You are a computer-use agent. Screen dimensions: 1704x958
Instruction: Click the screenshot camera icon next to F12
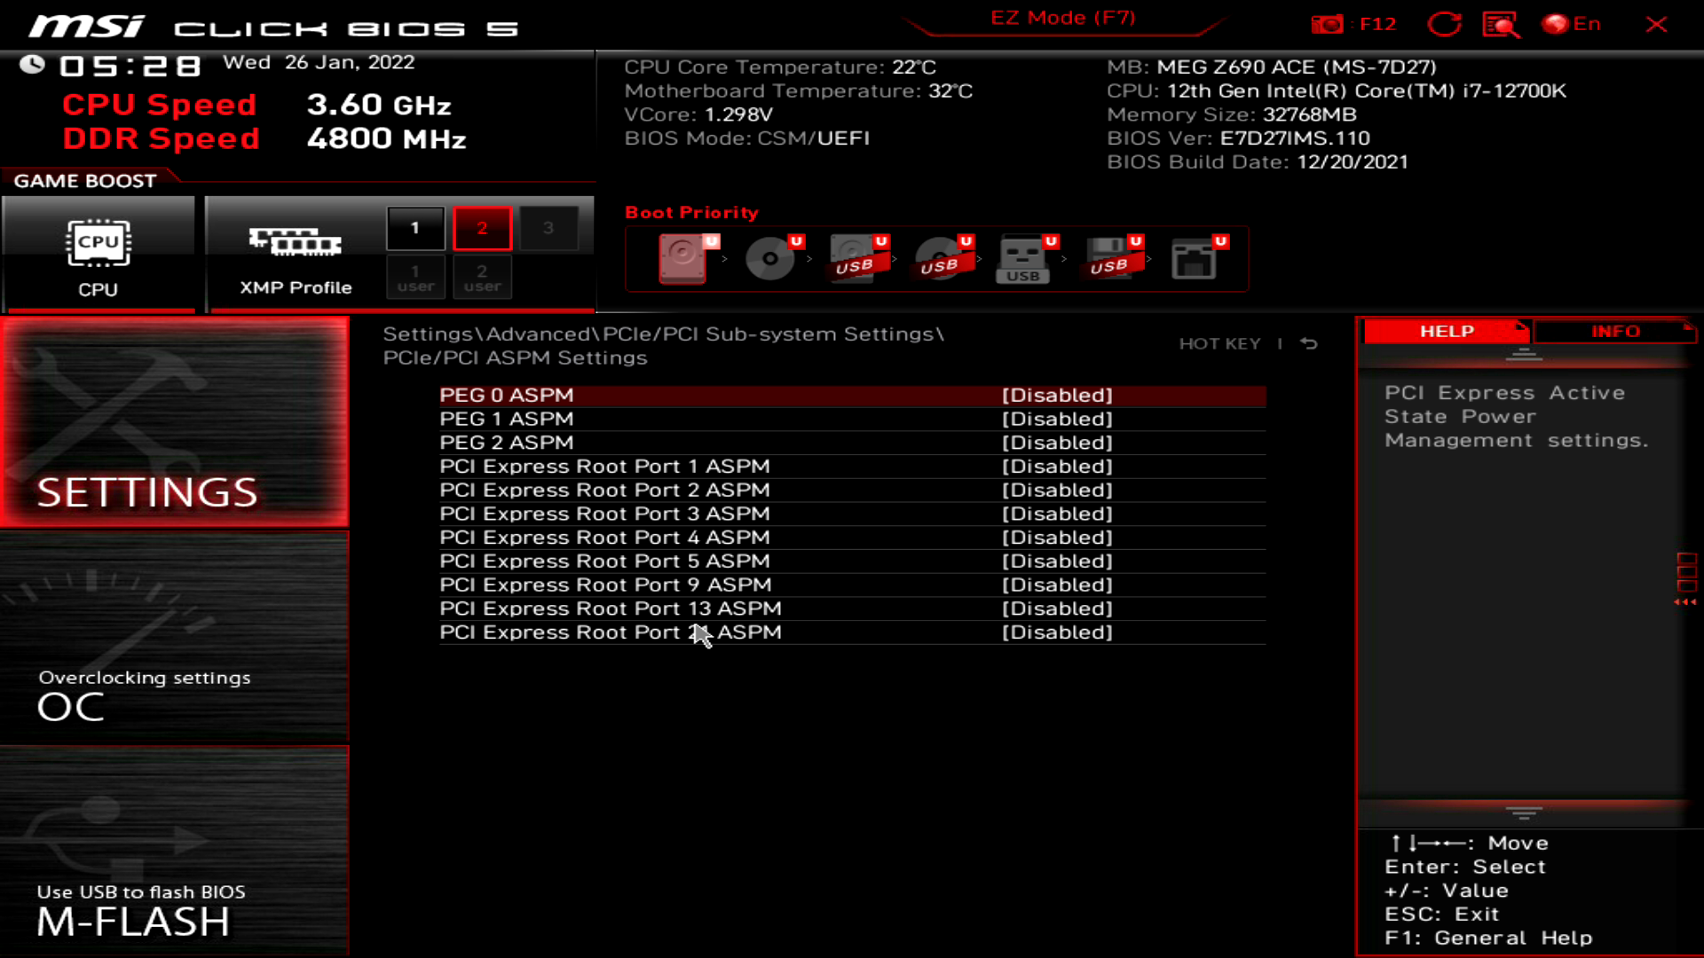(x=1328, y=24)
